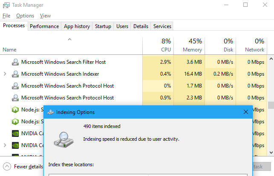274x176 pixels.
Task: Click the Fewer details link text
Action: pyautogui.click(x=29, y=167)
